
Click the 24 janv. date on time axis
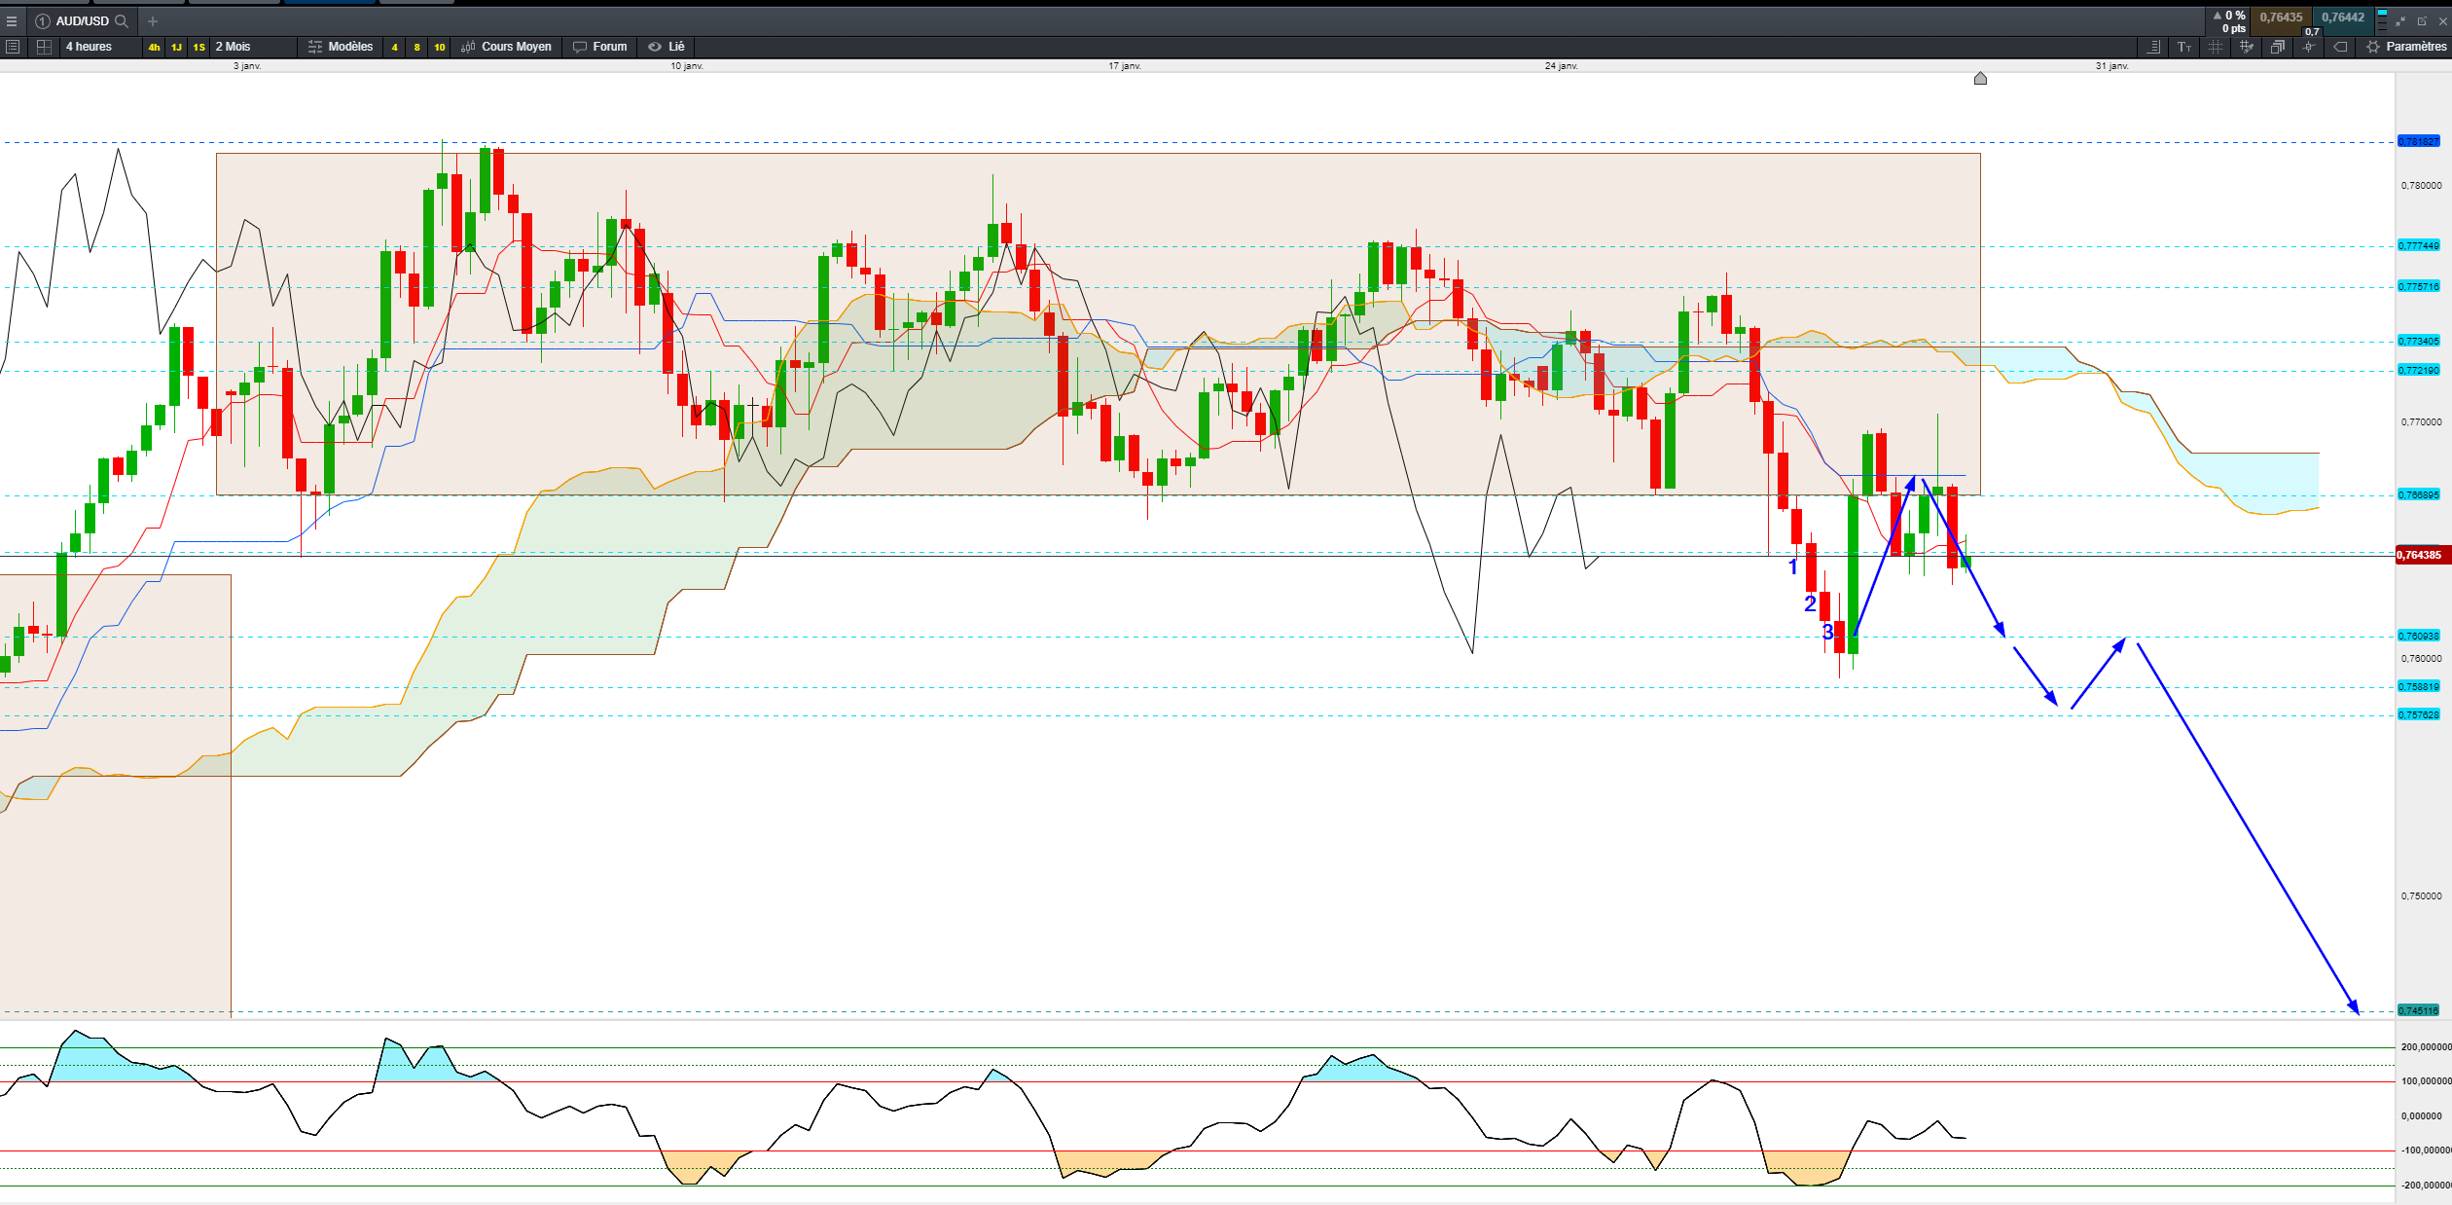[x=1562, y=66]
